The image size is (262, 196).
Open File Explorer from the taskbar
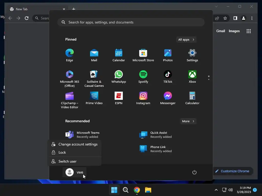tap(148, 190)
